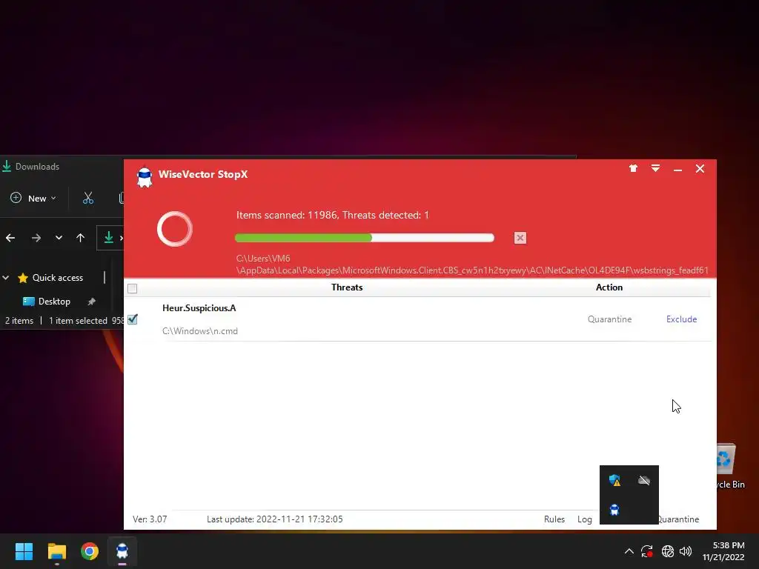
Task: Open the New dropdown in Downloads window
Action: click(33, 198)
